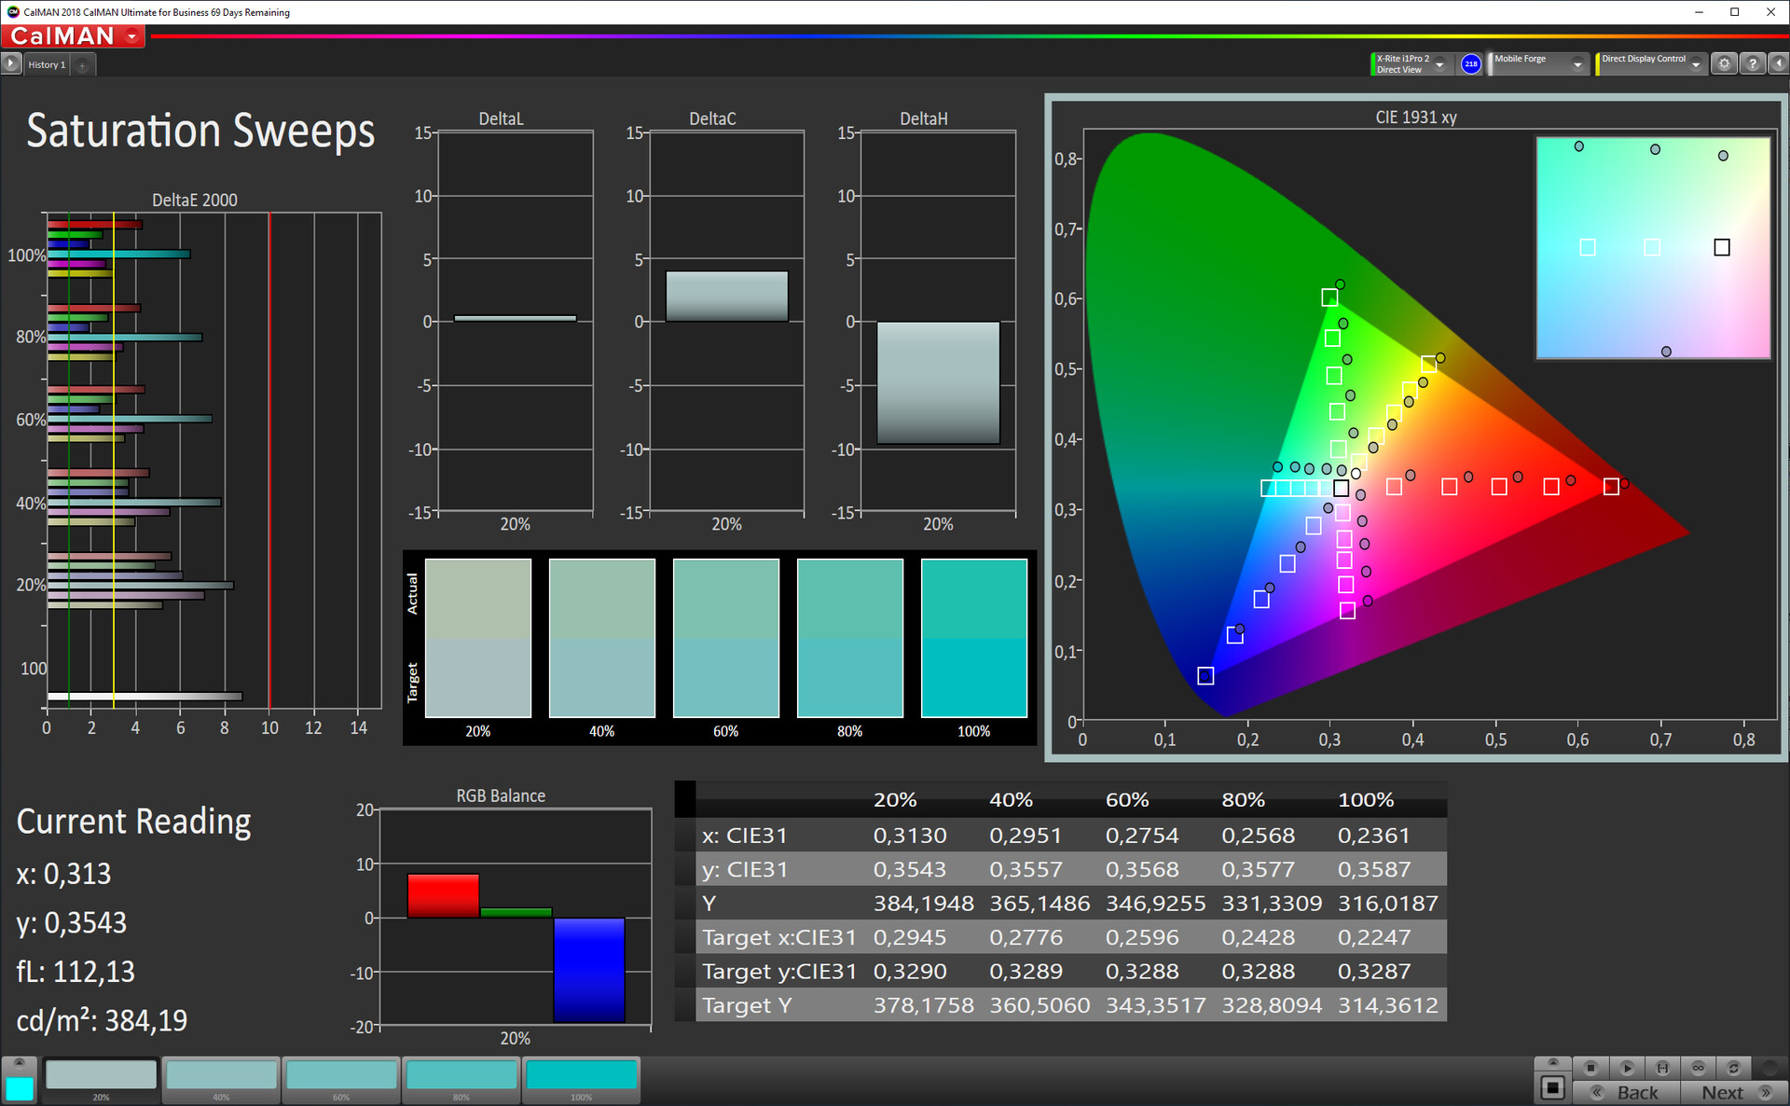
Task: Select the 60% cyan patch in bottom strip
Action: click(x=341, y=1080)
